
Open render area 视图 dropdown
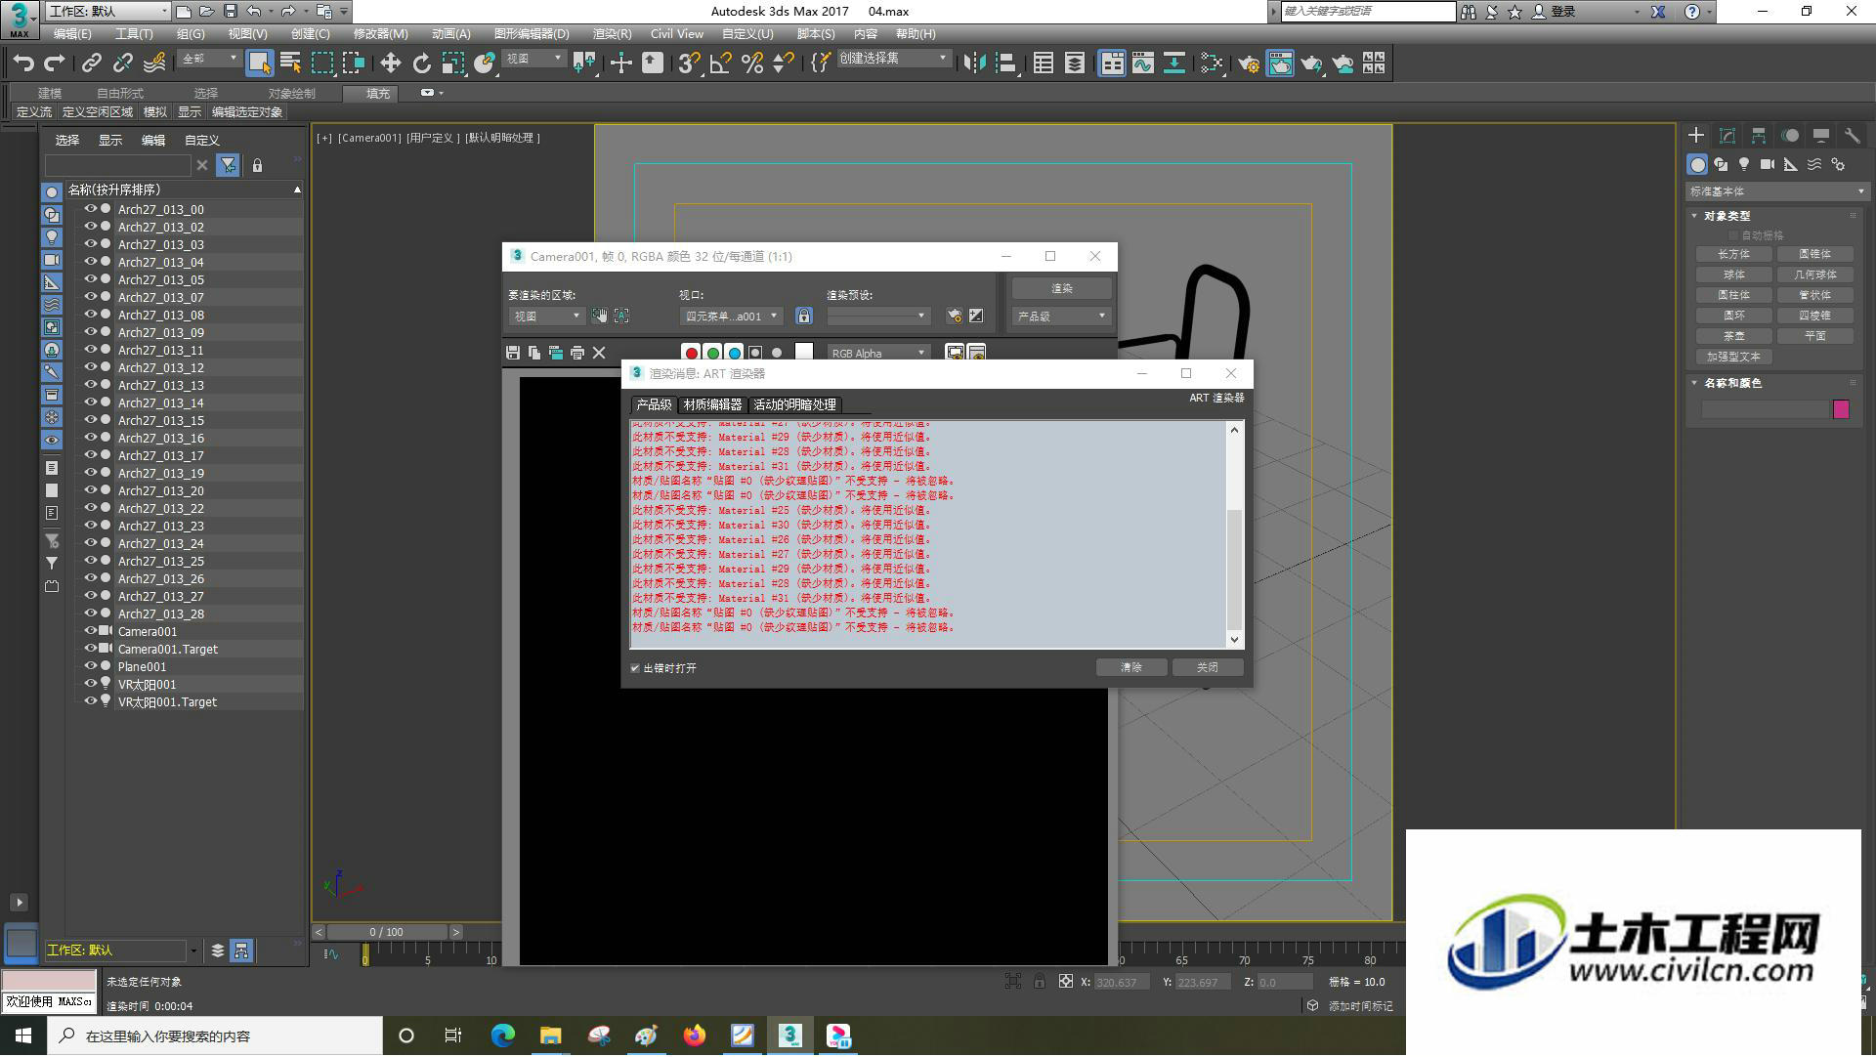[546, 316]
